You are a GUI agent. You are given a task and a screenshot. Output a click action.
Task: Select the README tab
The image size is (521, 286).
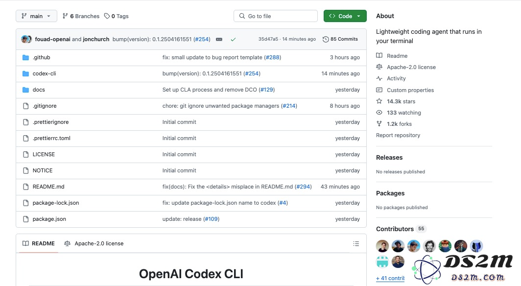pos(39,243)
